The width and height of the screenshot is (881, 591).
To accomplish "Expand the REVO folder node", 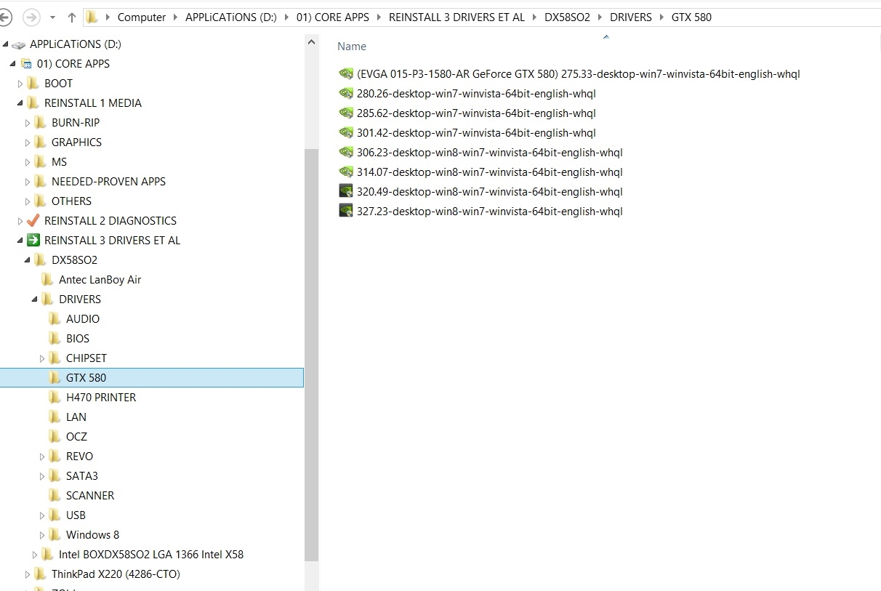I will [42, 457].
